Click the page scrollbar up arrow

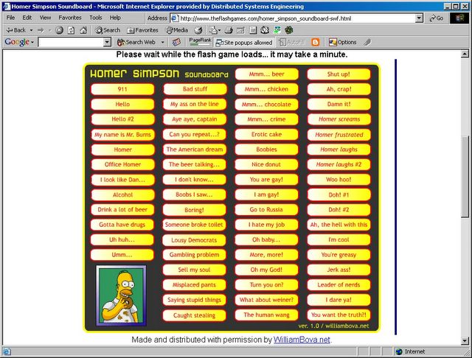(x=465, y=54)
